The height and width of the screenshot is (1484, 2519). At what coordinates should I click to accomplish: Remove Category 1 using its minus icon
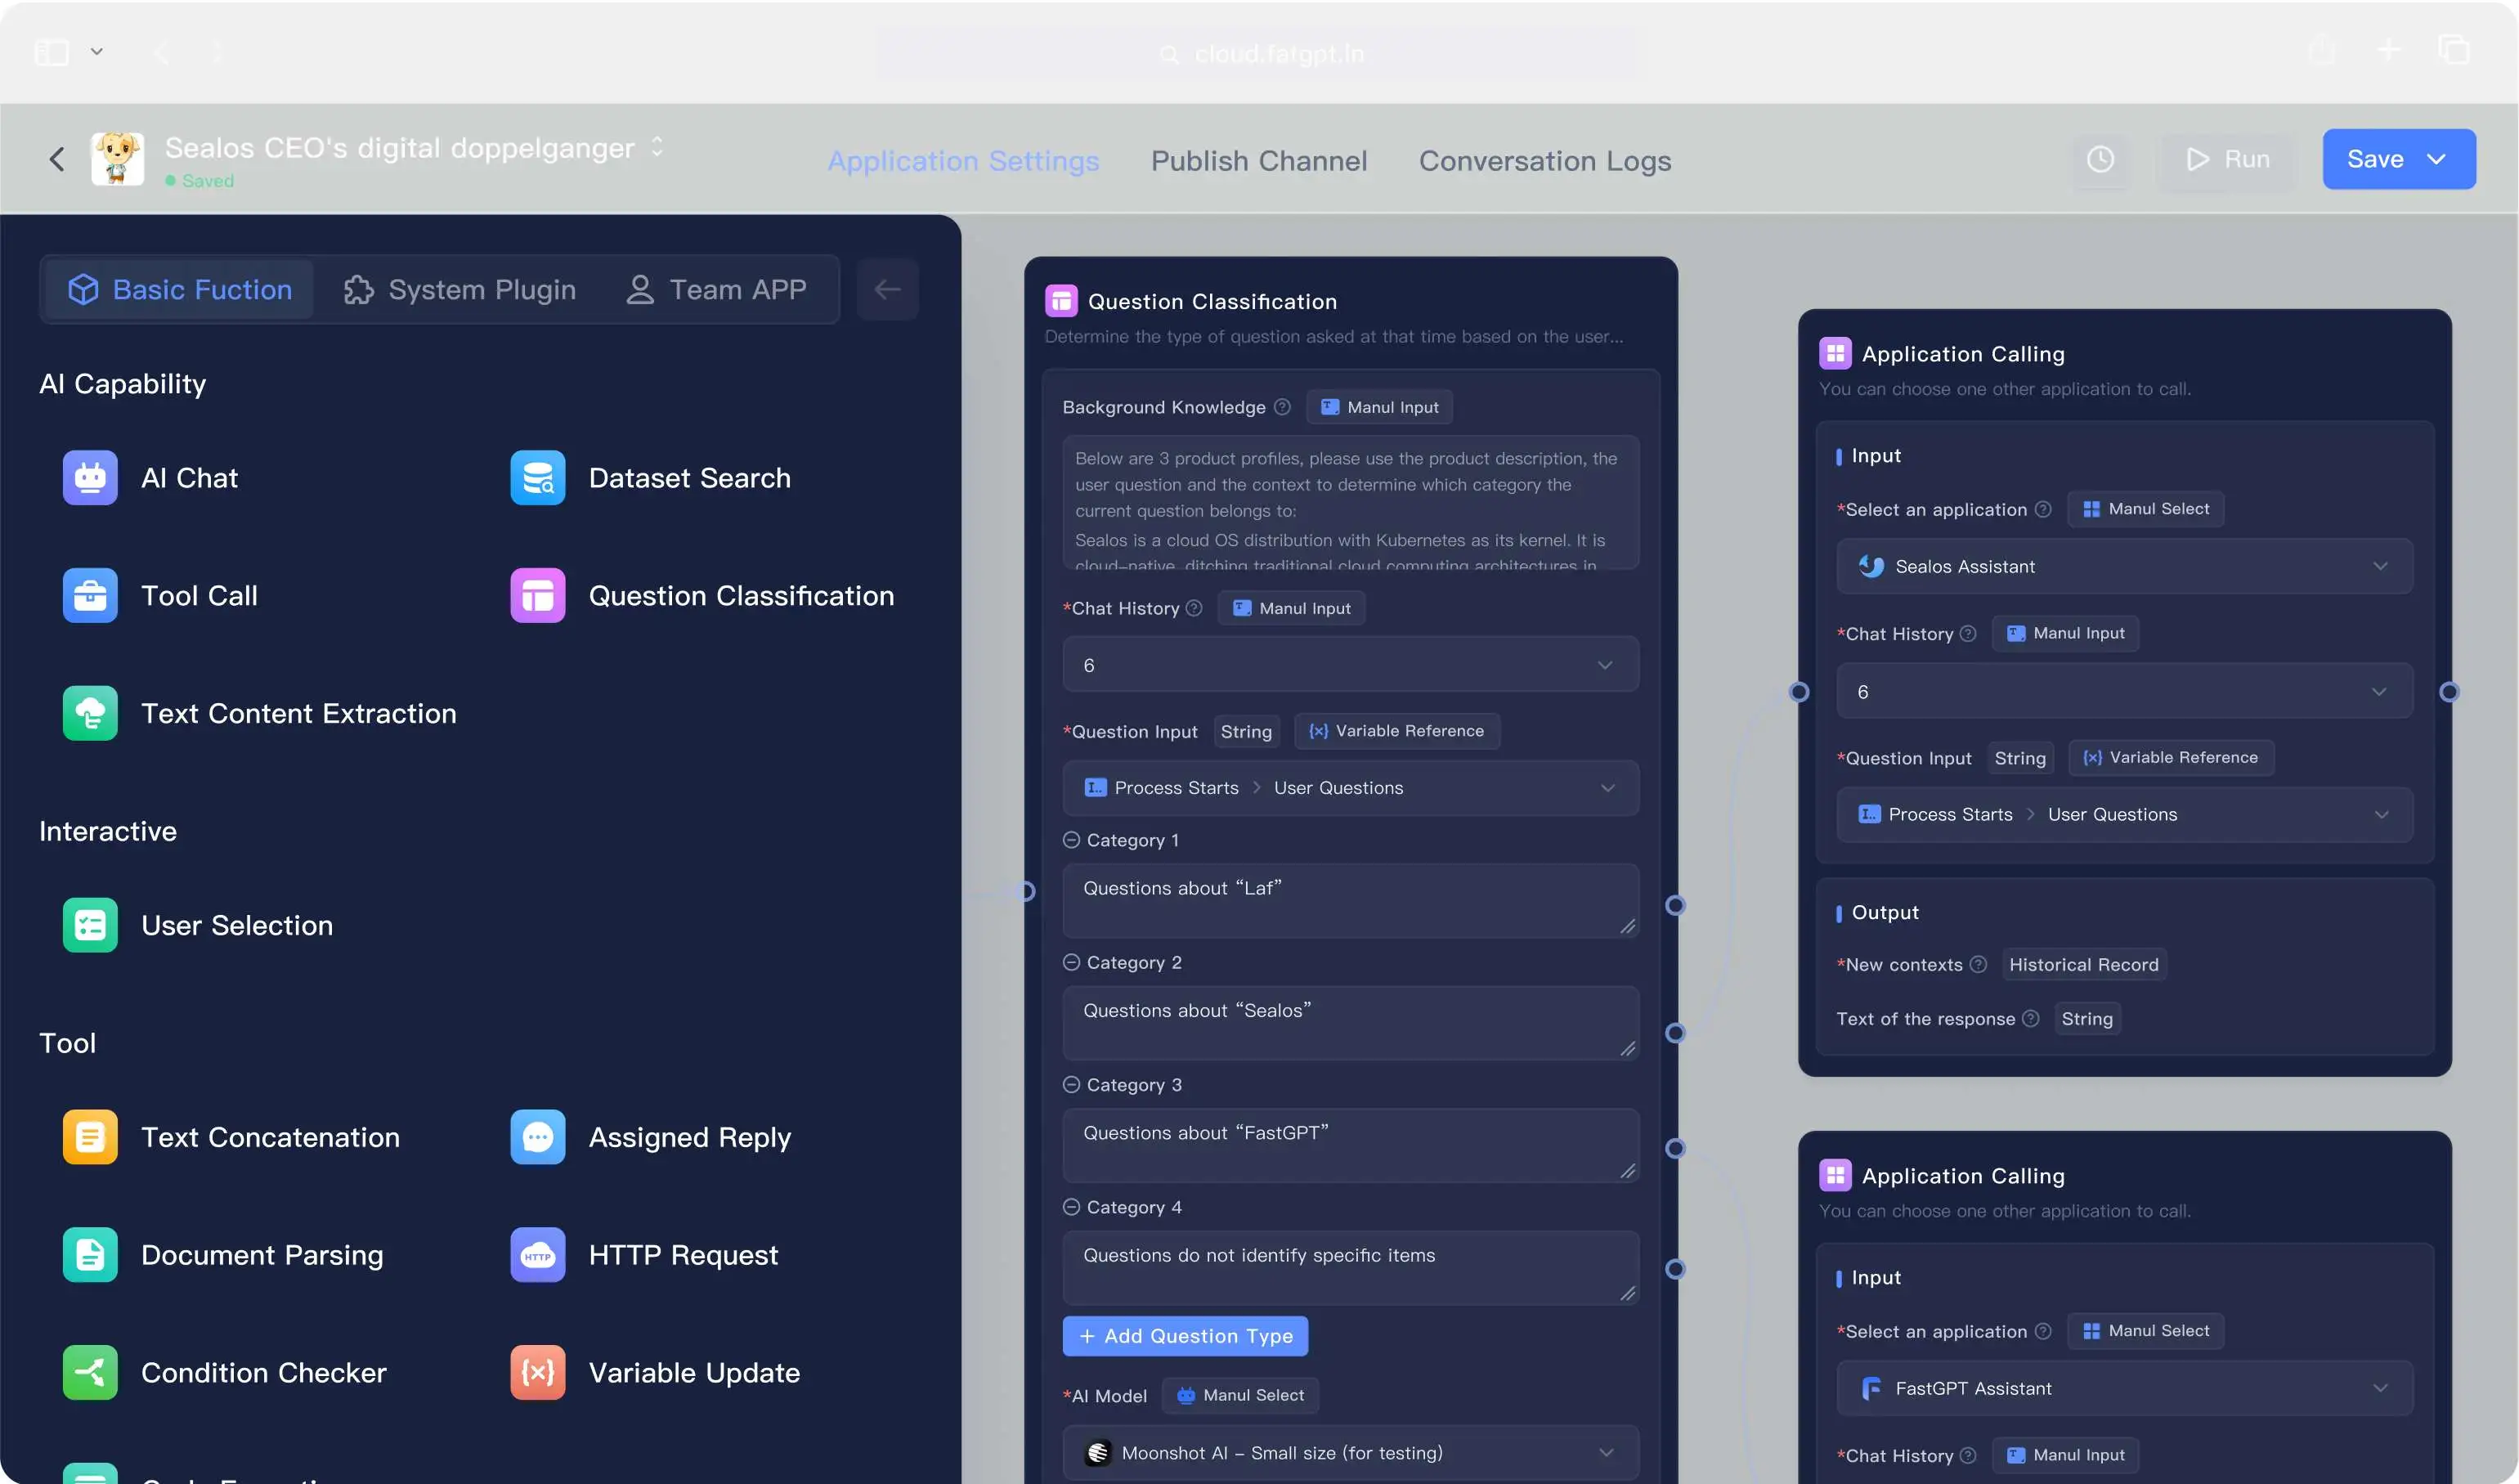tap(1071, 840)
